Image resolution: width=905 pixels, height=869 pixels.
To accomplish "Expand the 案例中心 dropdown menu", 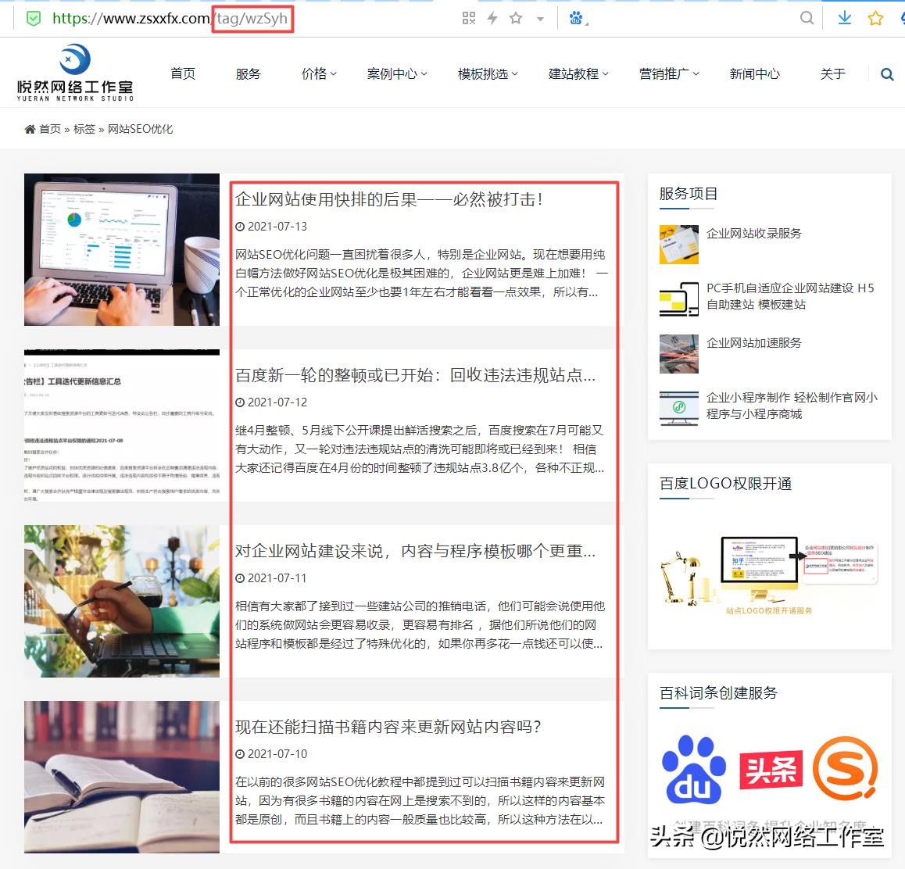I will [x=397, y=73].
